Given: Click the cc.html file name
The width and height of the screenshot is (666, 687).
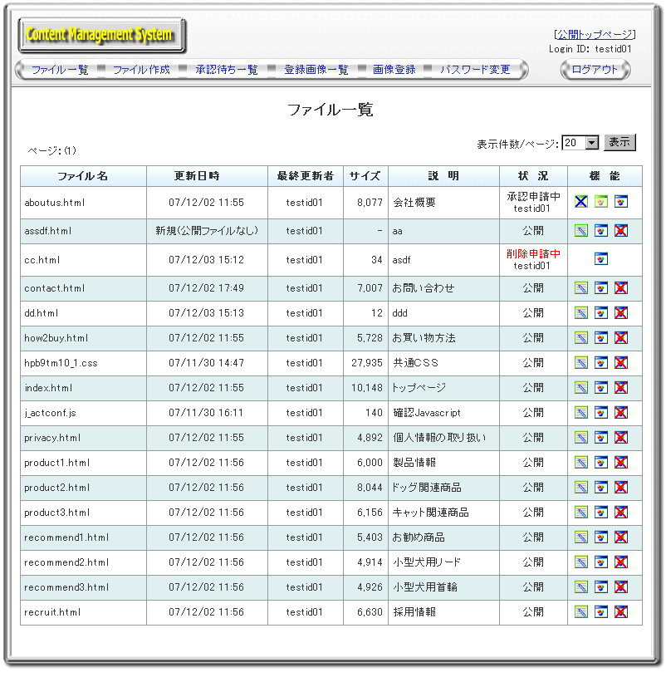Looking at the screenshot, I should click(42, 260).
